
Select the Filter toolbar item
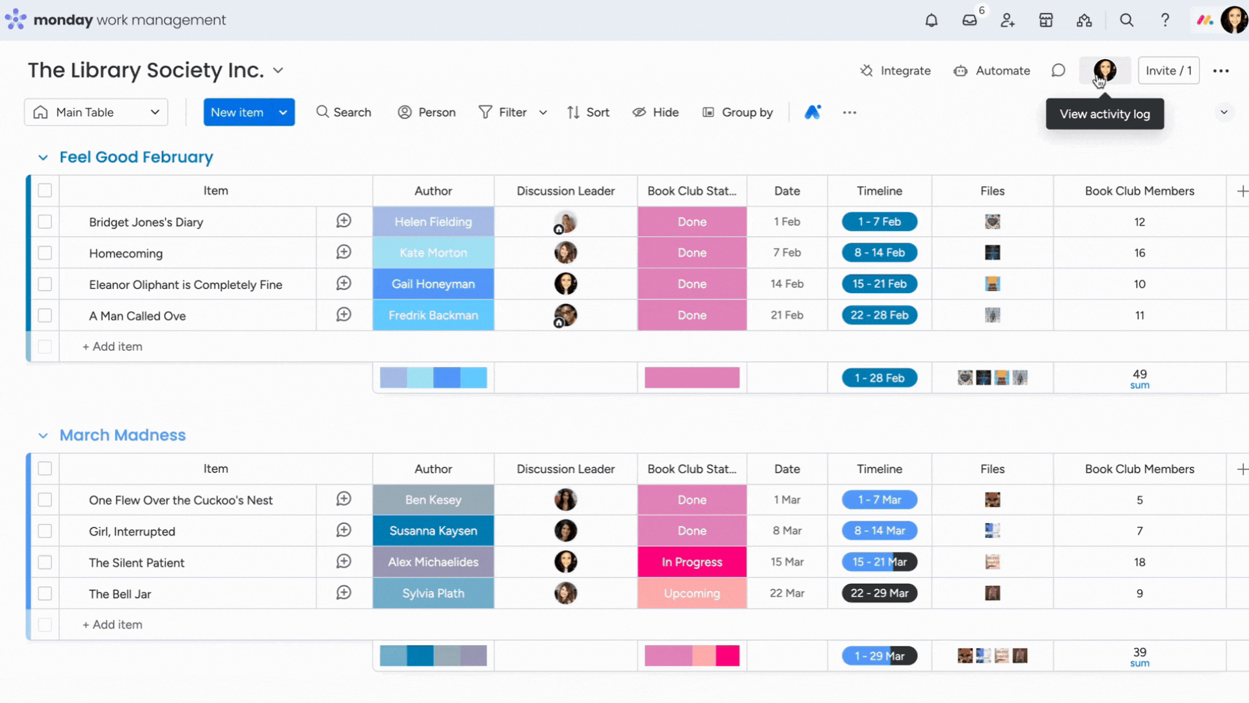click(504, 111)
